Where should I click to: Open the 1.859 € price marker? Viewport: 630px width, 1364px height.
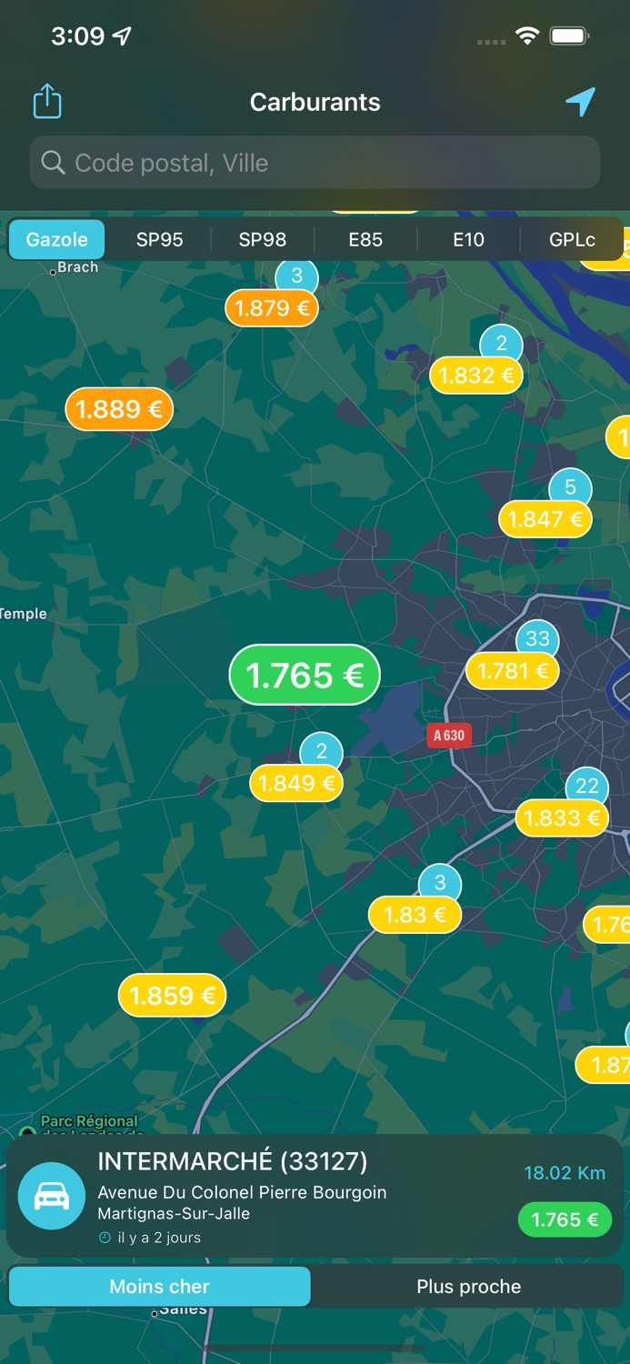click(x=172, y=996)
